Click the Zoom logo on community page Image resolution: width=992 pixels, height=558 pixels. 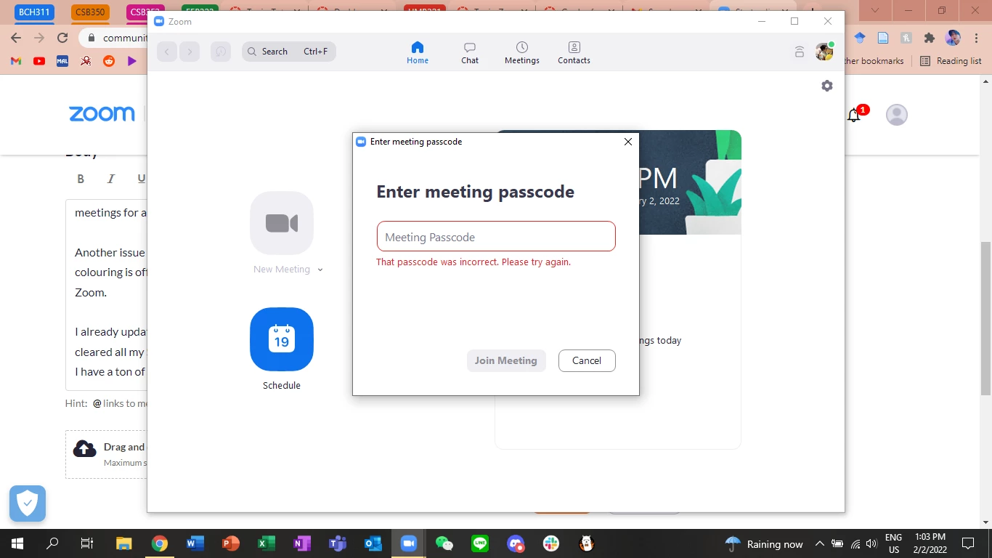102,114
